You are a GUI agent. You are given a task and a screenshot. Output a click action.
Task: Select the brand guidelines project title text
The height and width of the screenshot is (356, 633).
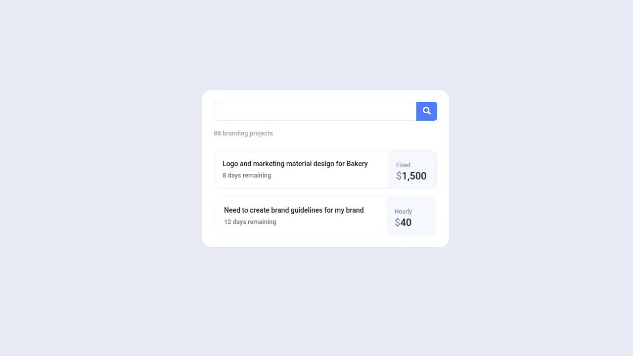click(x=294, y=210)
